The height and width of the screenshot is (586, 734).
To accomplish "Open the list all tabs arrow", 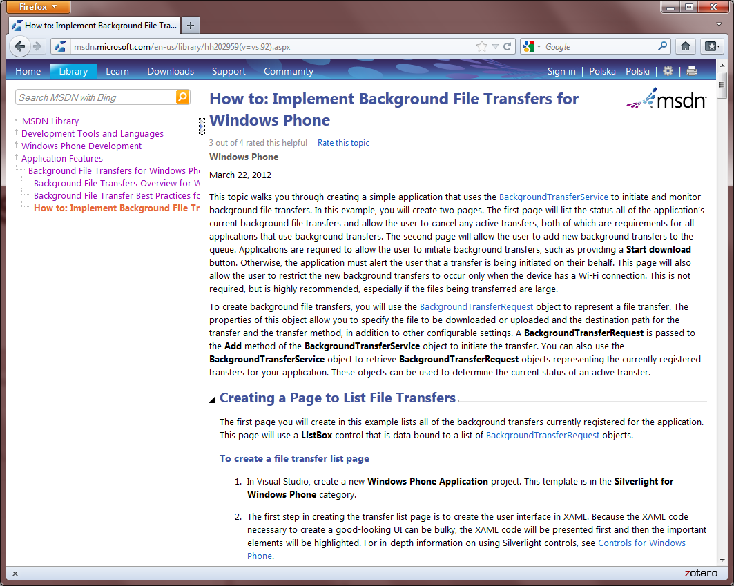I will tap(719, 24).
